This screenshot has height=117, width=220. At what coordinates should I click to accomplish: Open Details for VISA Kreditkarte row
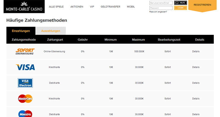(196, 67)
